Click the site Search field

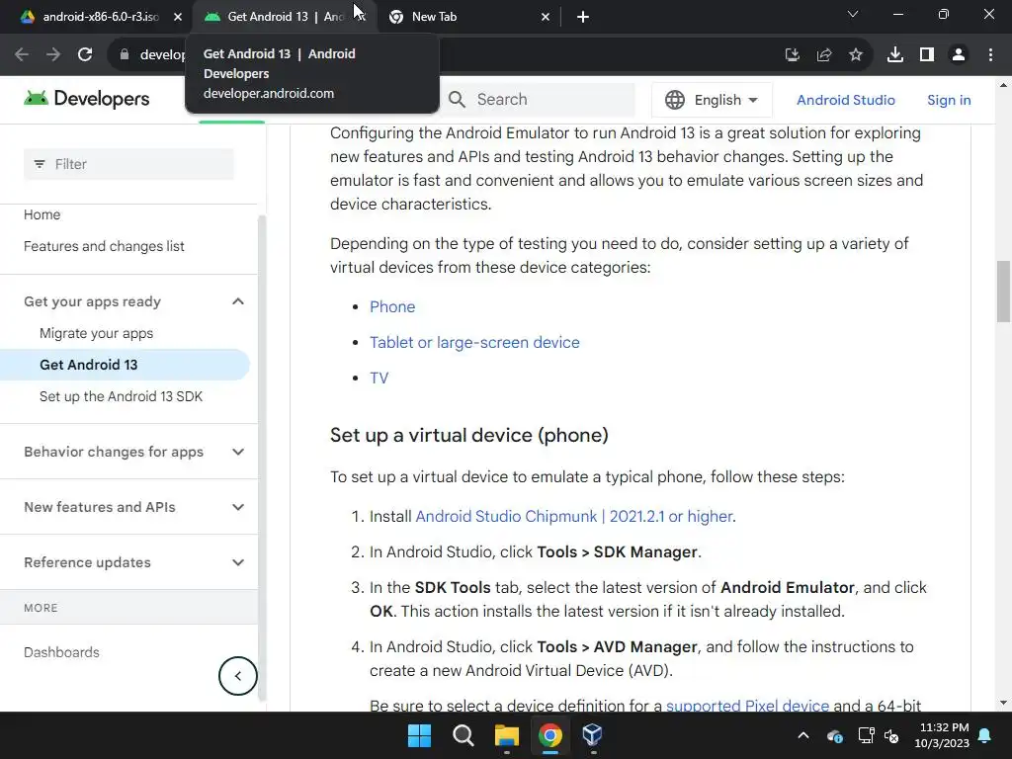(540, 100)
